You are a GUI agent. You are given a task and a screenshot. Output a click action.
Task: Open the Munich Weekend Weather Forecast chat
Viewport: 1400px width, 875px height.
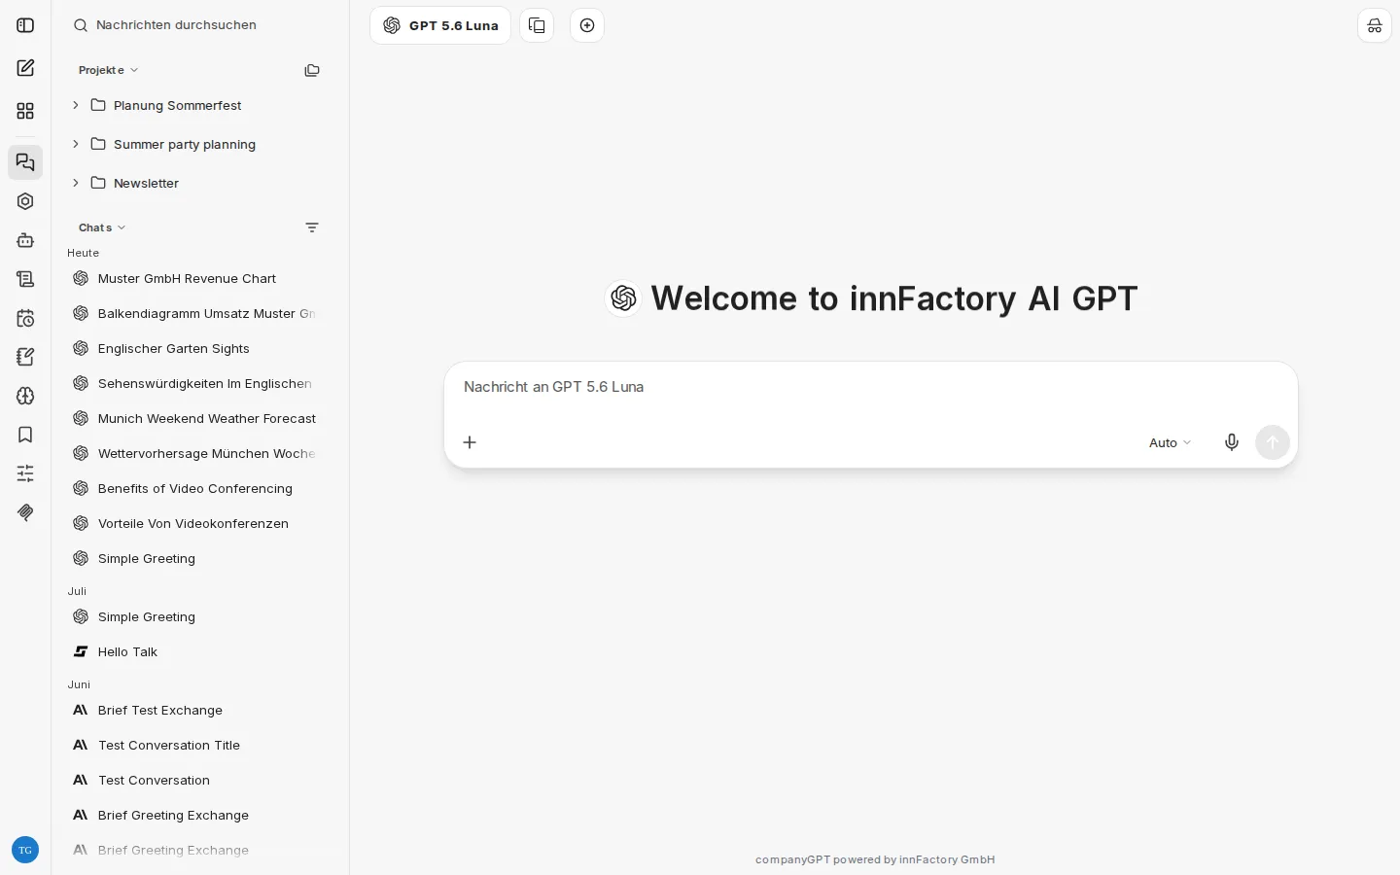pyautogui.click(x=194, y=418)
